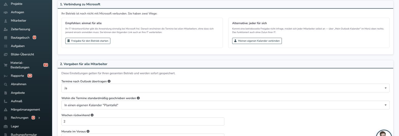
Task: Click the Buchungsformular sidebar icon
Action: point(6,135)
